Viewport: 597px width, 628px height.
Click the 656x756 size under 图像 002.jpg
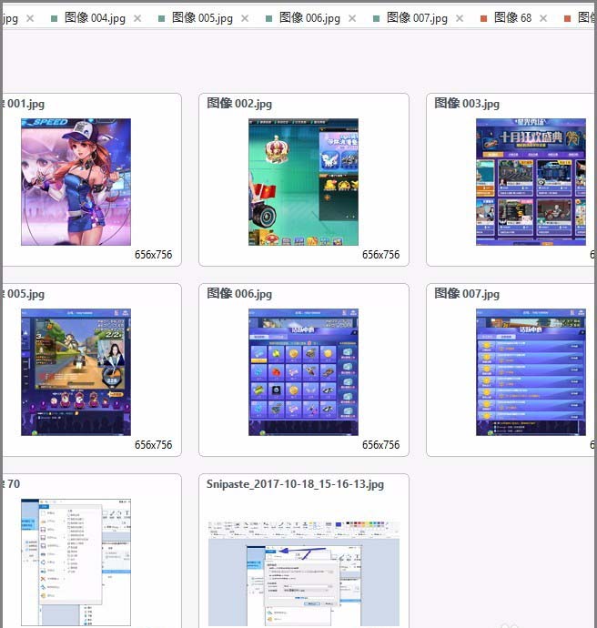point(380,254)
